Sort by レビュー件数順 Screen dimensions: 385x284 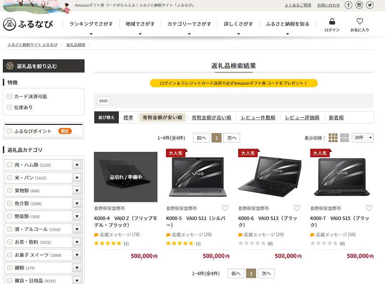coord(258,118)
